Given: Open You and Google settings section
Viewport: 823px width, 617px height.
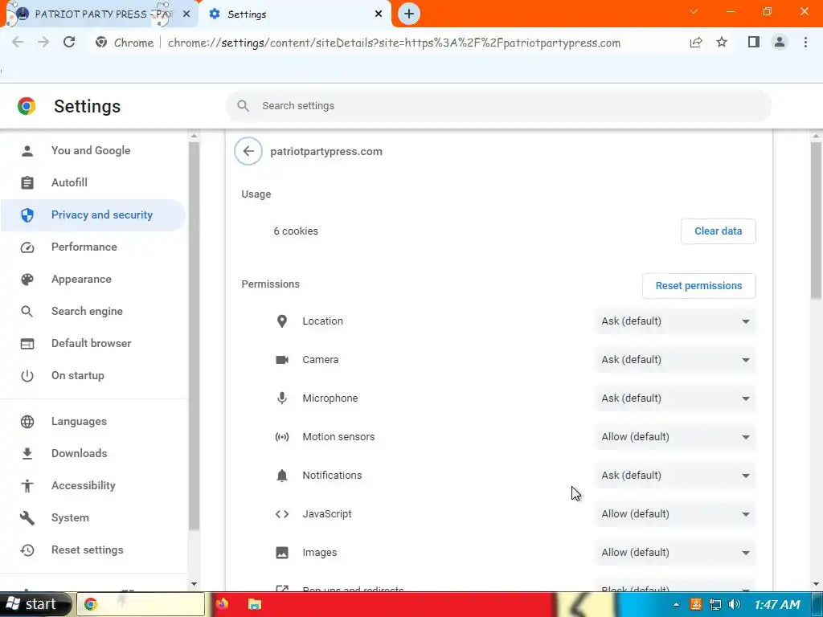Looking at the screenshot, I should [x=92, y=150].
